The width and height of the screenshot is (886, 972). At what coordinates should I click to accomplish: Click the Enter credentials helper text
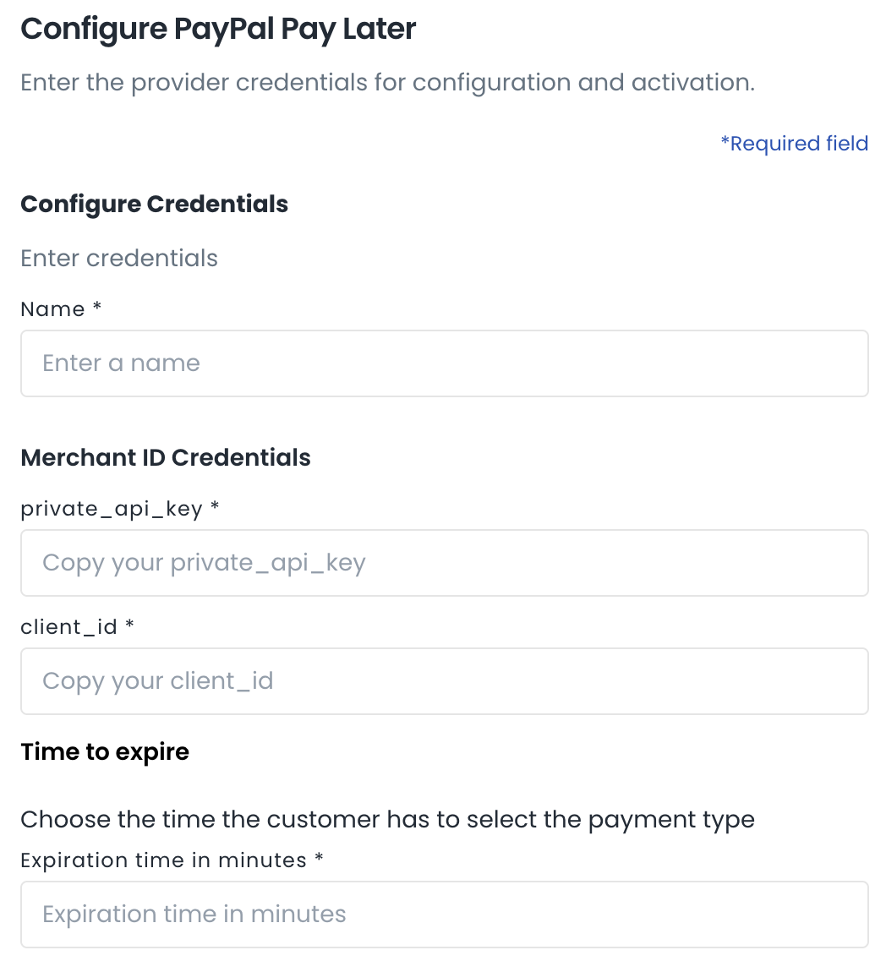pyautogui.click(x=119, y=259)
